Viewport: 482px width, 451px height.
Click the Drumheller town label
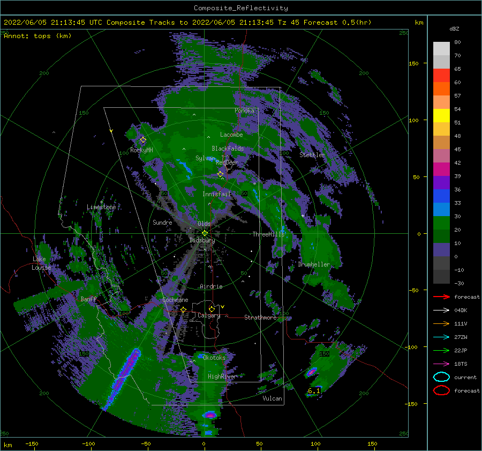314,264
